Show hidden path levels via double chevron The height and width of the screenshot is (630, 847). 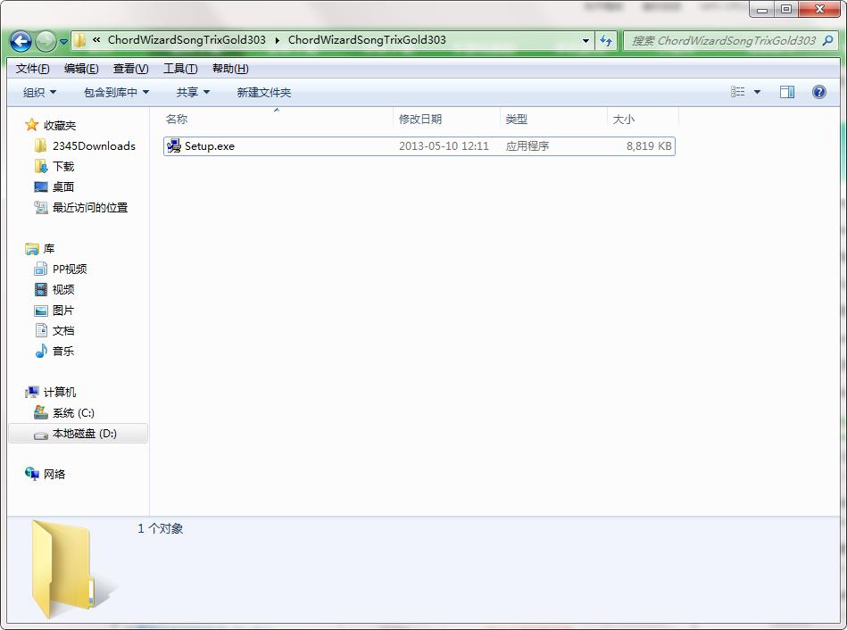coord(96,40)
